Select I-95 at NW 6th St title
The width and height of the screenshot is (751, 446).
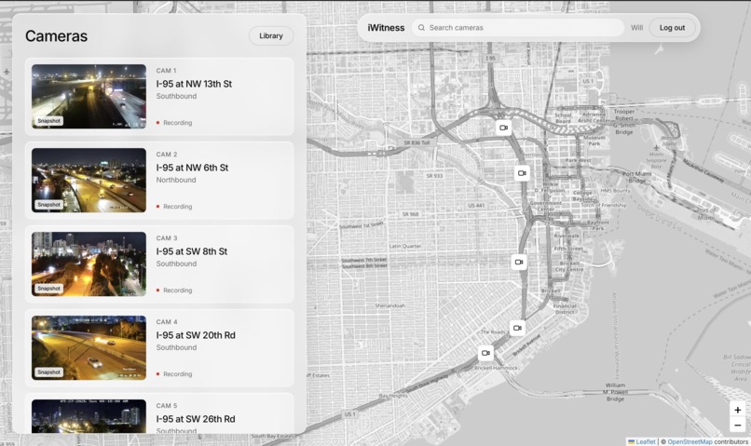(x=192, y=168)
